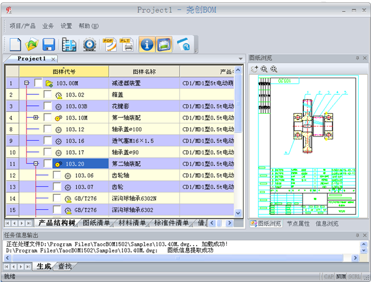Collapse the 103.20 tree node
Screen dimensions: 371x282
coord(36,163)
